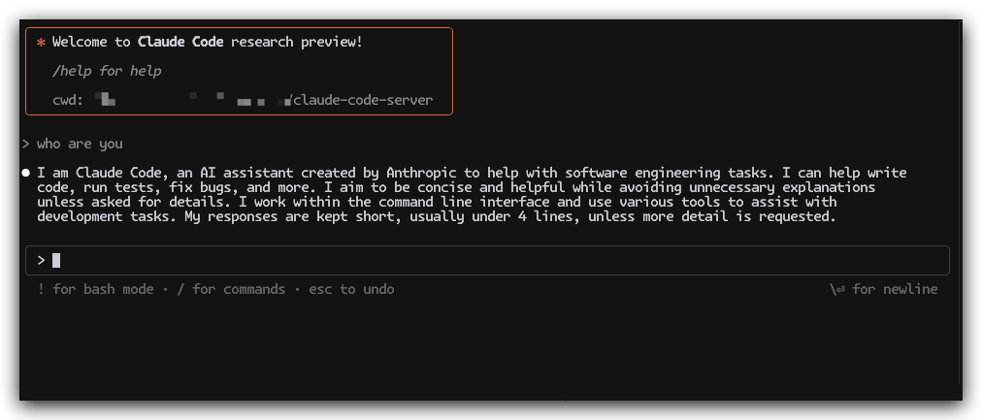Click the orange asterisk in welcome banner
The image size is (982, 420).
tap(41, 43)
